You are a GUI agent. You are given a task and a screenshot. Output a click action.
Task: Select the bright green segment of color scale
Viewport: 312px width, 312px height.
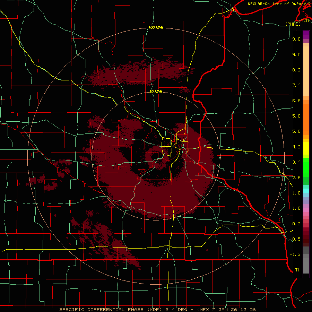pos(306,167)
